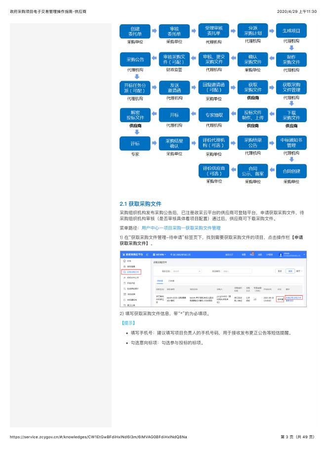Select the 采购结果确认 flowchart box
Viewport: 327px width, 463px height.
pyautogui.click(x=174, y=143)
